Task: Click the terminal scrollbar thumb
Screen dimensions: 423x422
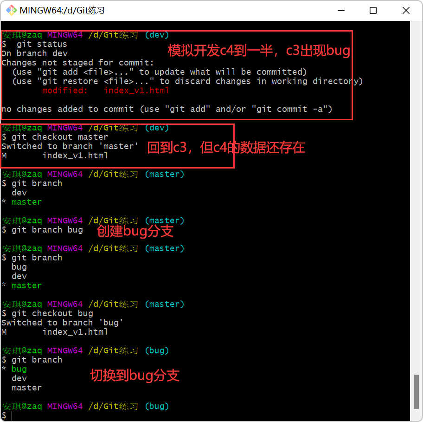Action: coord(416,392)
